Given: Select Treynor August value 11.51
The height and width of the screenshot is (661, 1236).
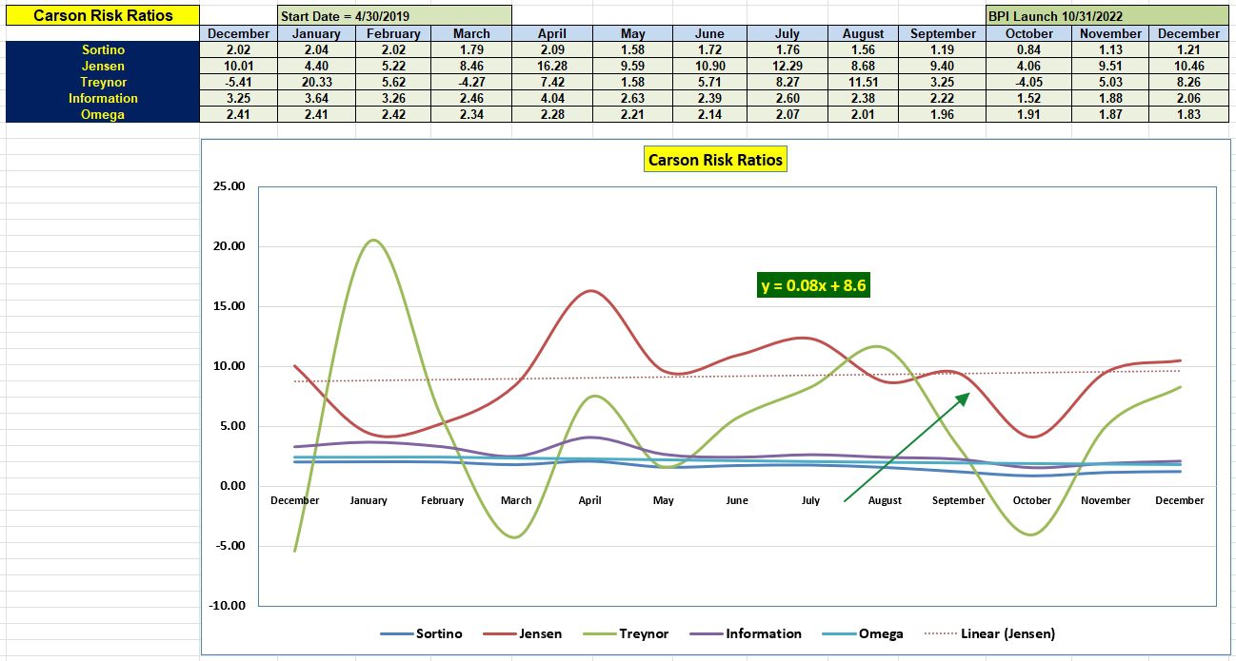Looking at the screenshot, I should point(863,82).
